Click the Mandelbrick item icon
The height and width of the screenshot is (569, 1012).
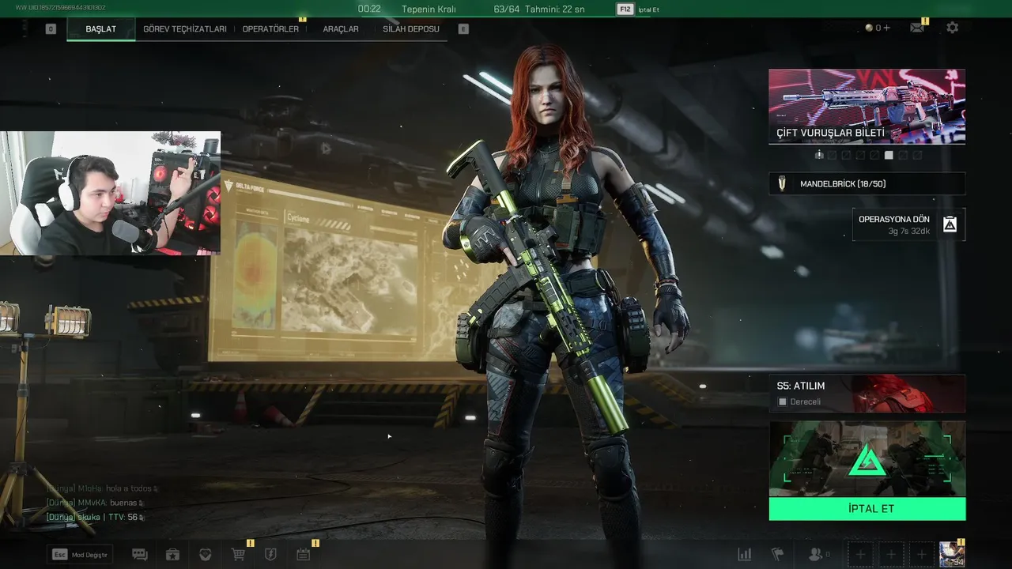pyautogui.click(x=782, y=184)
